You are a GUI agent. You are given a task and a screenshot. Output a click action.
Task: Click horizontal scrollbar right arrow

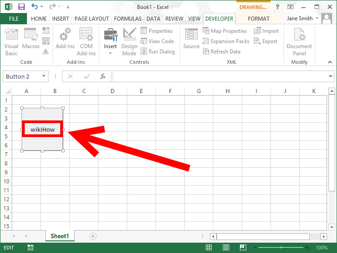pyautogui.click(x=324, y=237)
